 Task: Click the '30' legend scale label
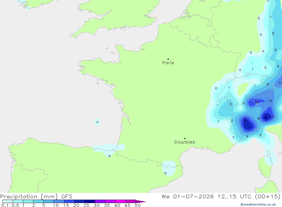coord(96,205)
